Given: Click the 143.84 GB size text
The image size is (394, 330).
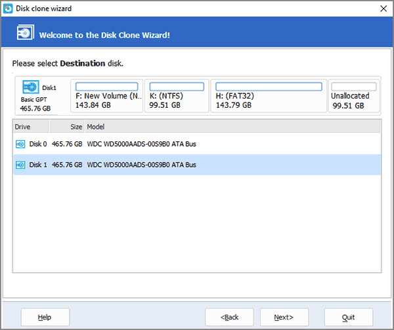Looking at the screenshot, I should 93,105.
